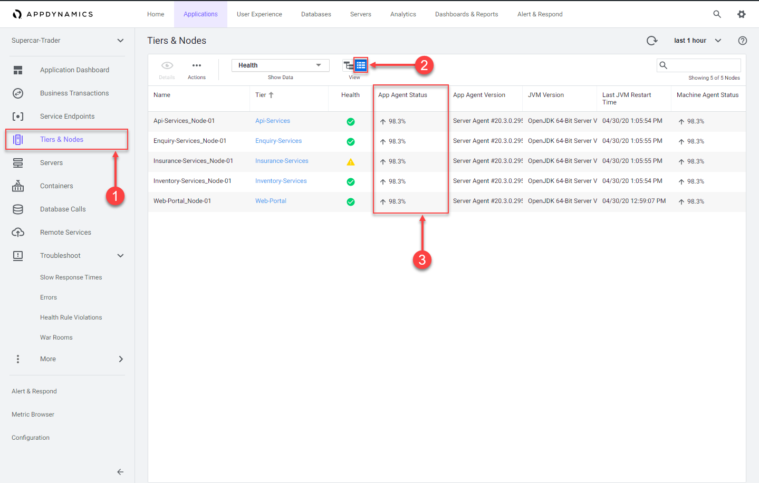The height and width of the screenshot is (483, 759).
Task: Select the Api-Services_Node-01 row name
Action: coord(184,121)
